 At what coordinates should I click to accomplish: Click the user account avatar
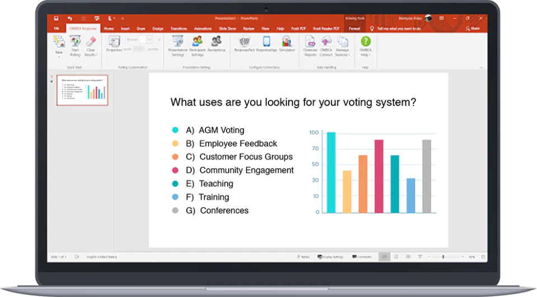428,18
